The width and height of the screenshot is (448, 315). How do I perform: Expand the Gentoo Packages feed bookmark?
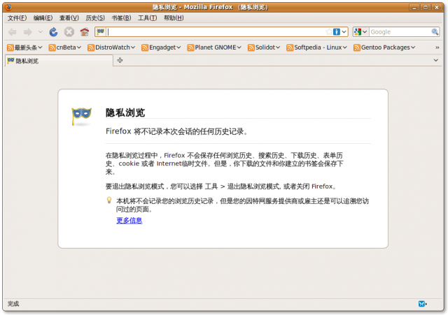click(x=384, y=47)
